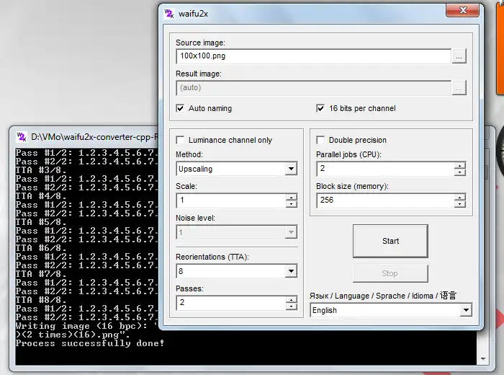The height and width of the screenshot is (375, 504).
Task: Click the Passes value field
Action: pyautogui.click(x=231, y=303)
